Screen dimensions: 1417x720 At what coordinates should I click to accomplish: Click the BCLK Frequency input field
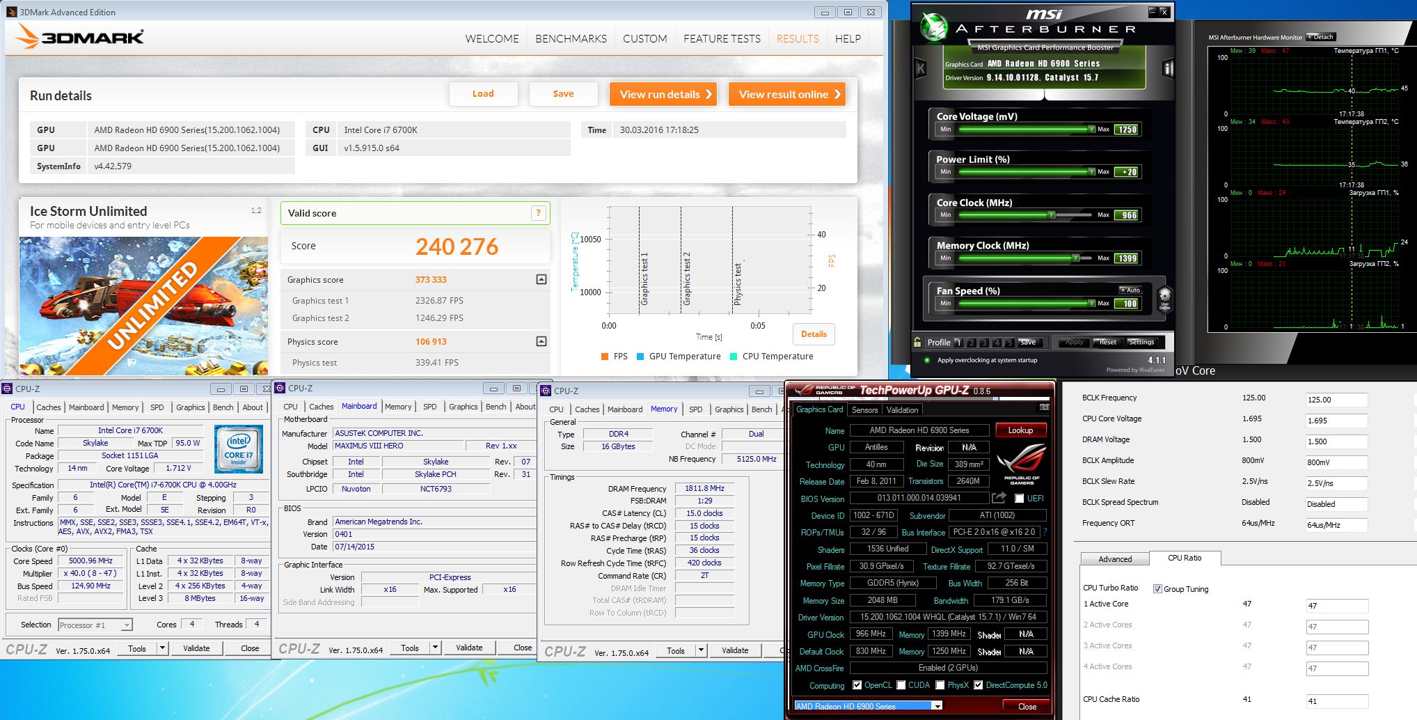(x=1336, y=400)
